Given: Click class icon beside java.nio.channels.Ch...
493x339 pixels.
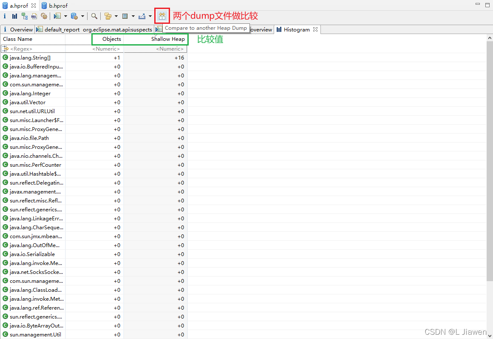Looking at the screenshot, I should 5,156.
